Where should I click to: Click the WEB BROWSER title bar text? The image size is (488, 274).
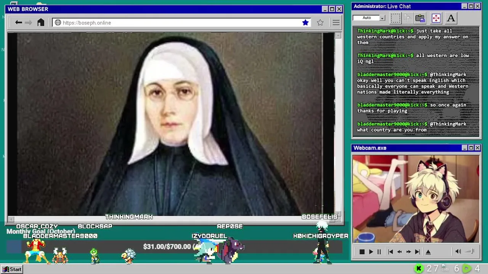pyautogui.click(x=28, y=9)
